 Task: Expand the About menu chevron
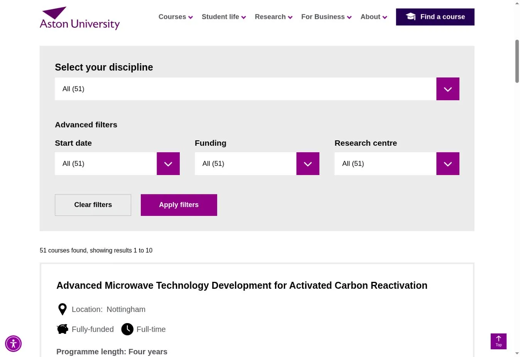(x=385, y=17)
